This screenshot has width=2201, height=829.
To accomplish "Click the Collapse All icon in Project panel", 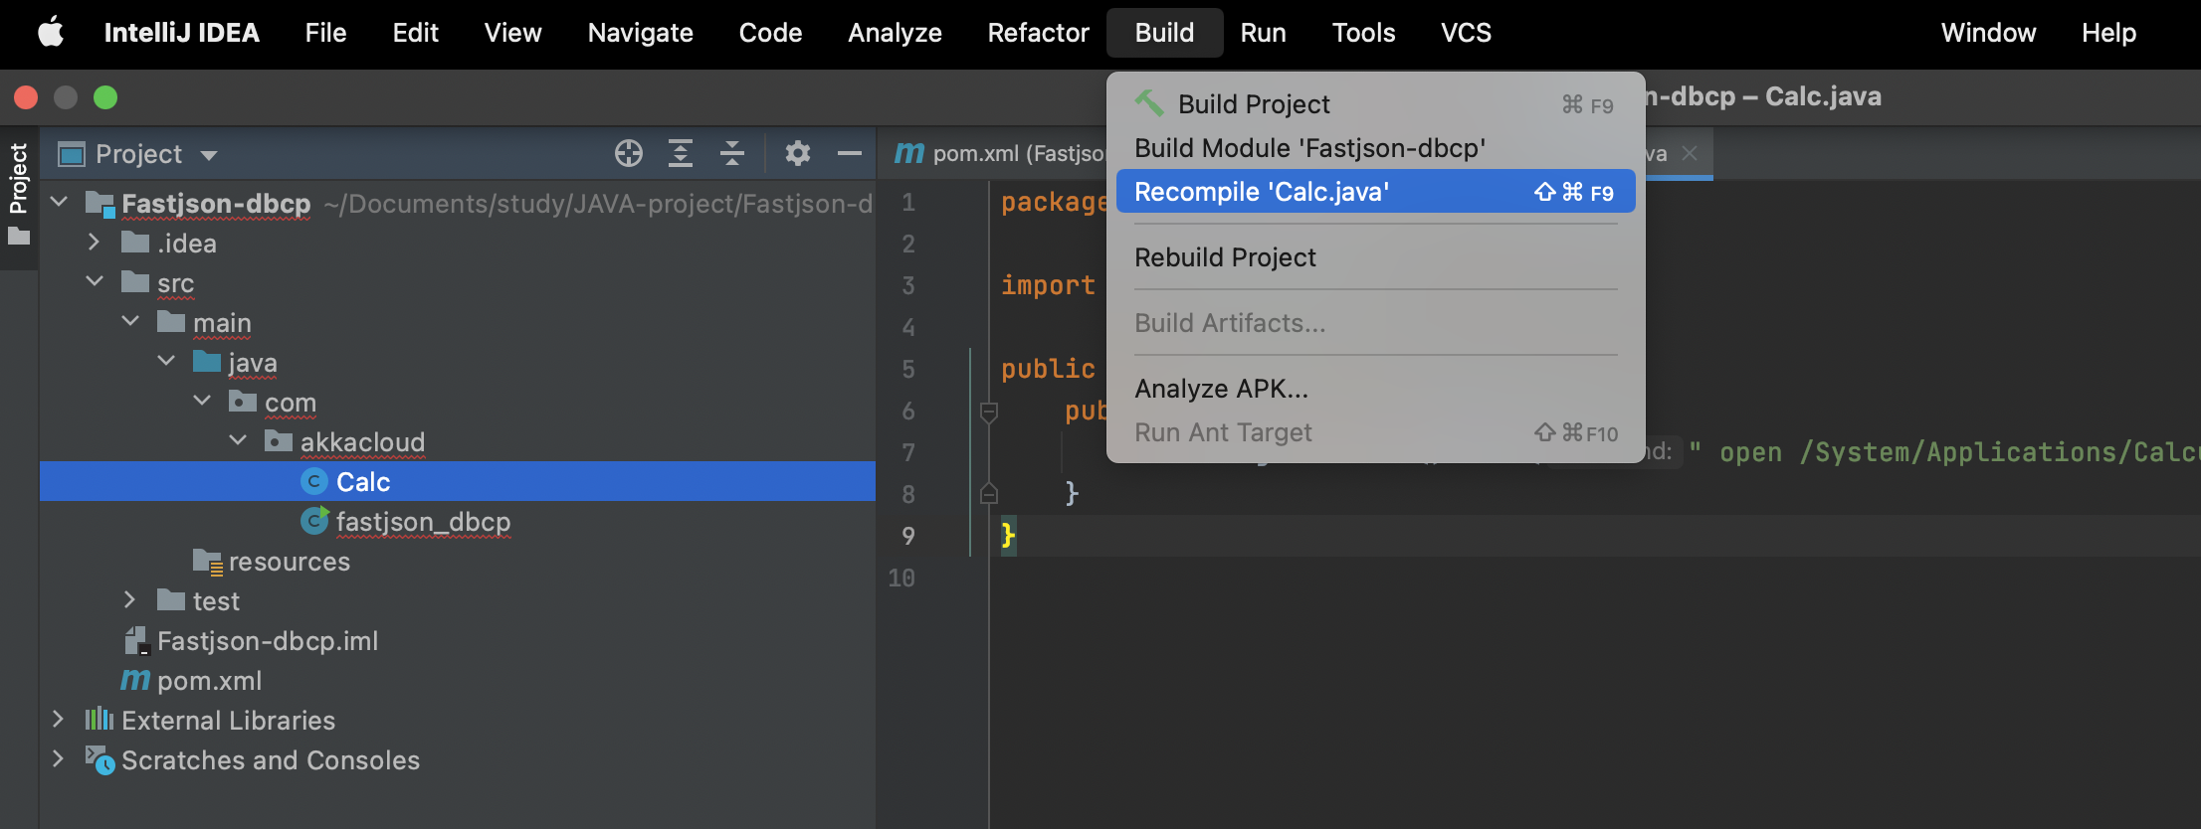I will [x=732, y=153].
